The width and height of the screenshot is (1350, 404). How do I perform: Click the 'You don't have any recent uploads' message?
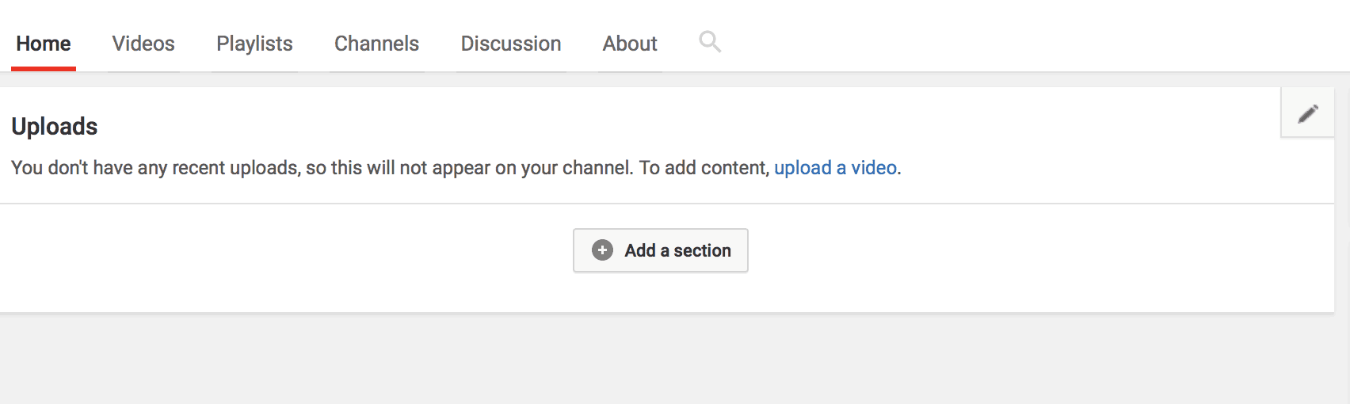[x=456, y=168]
